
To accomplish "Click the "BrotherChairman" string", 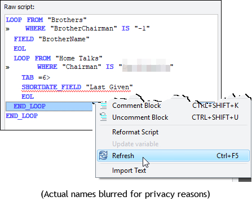I will [84, 28].
